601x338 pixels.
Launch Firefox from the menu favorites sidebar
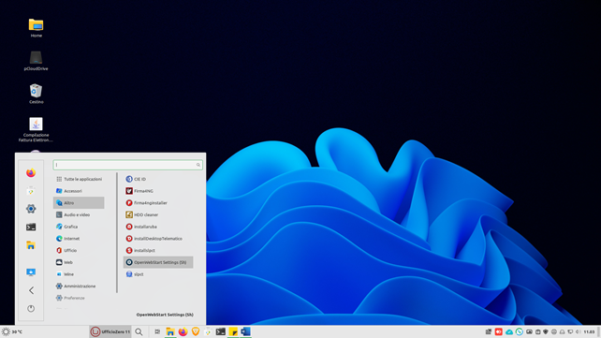tap(31, 173)
